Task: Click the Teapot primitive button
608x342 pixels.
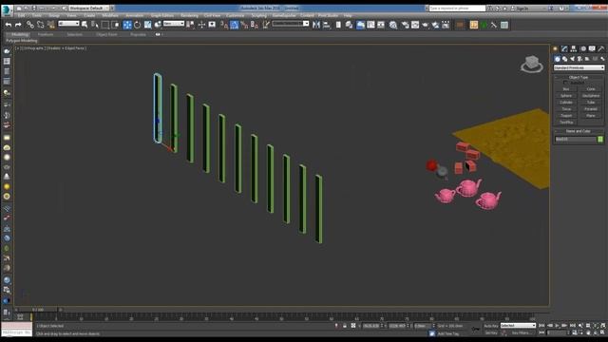Action: pos(566,116)
